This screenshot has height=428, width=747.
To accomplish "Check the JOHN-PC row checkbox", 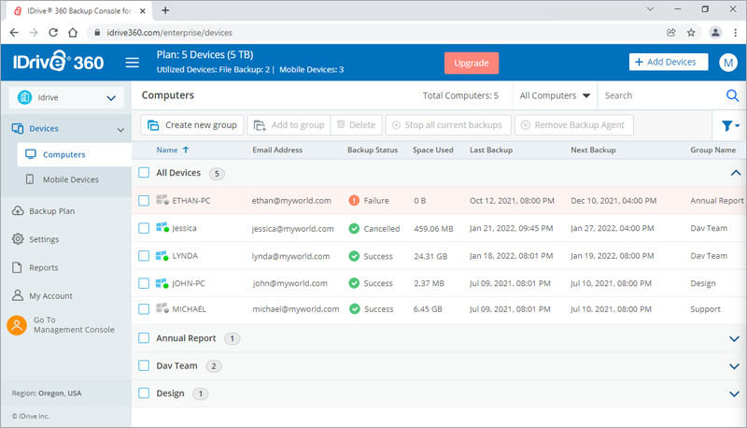I will 144,283.
